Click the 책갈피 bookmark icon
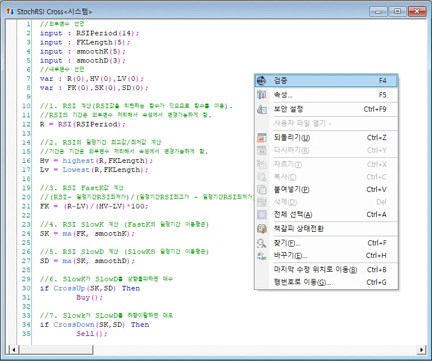The width and height of the screenshot is (432, 361). click(x=261, y=229)
